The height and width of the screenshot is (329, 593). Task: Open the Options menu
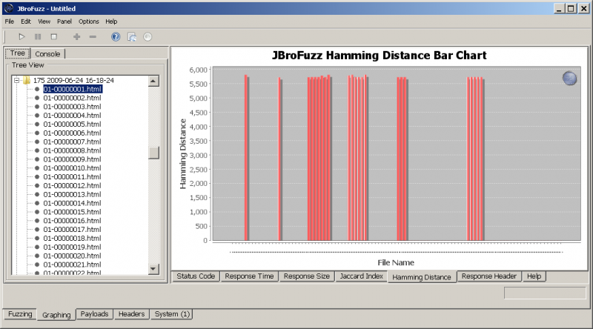pyautogui.click(x=88, y=21)
